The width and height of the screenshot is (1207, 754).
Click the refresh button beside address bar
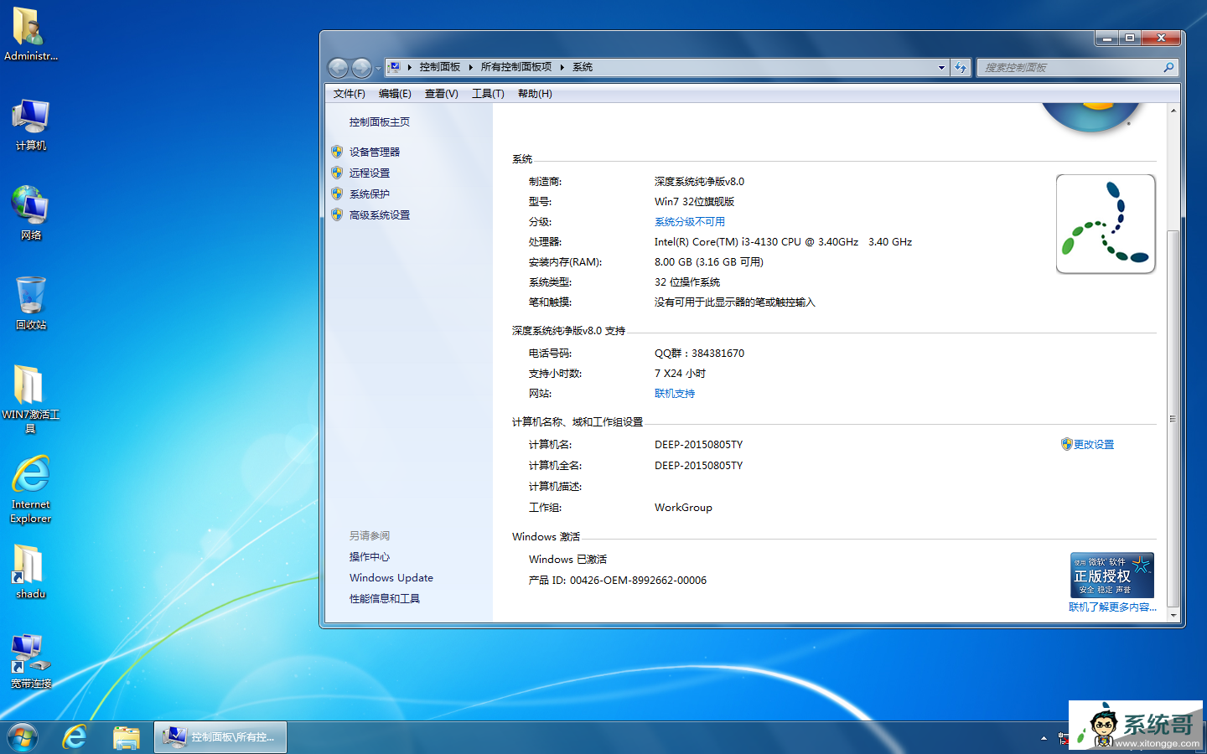(x=961, y=68)
